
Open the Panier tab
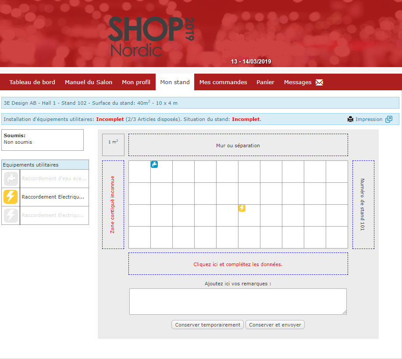pos(265,82)
